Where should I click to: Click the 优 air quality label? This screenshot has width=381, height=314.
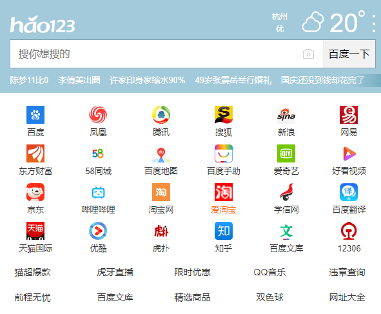280,29
